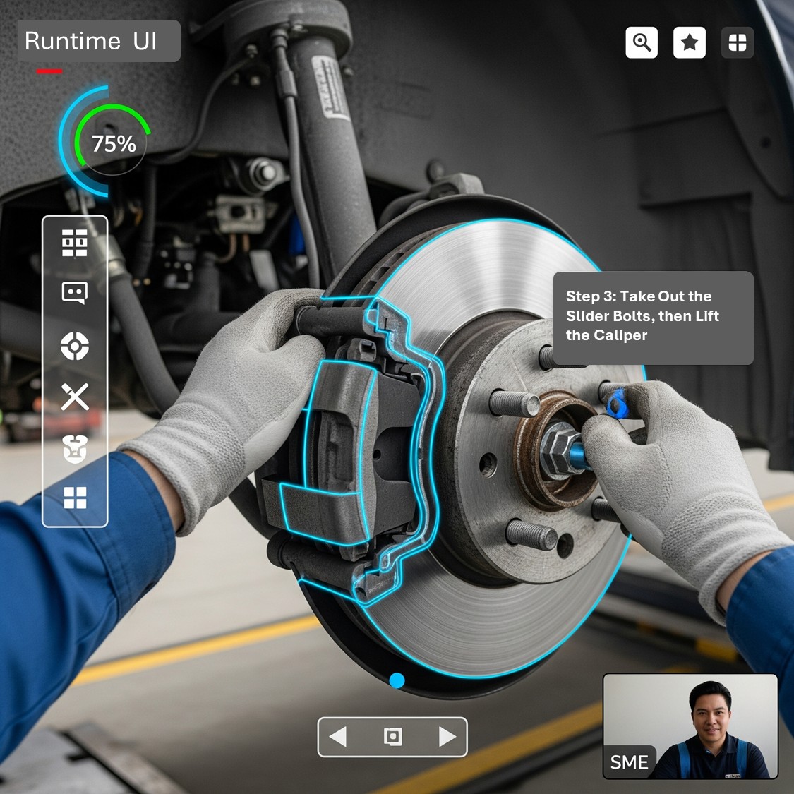Go to the previous step arrow

click(x=338, y=737)
